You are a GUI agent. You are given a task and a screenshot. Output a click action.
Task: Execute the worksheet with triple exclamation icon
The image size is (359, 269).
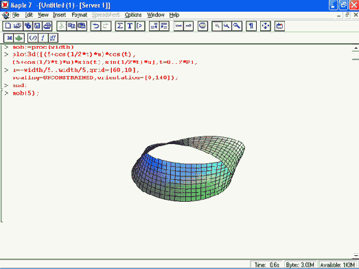tap(53, 38)
